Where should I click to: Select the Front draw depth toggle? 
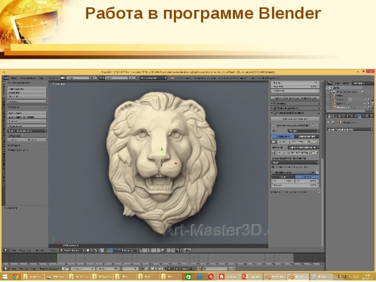coord(307,177)
